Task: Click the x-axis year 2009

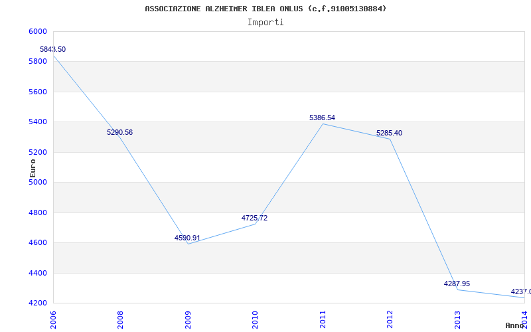Action: pos(188,319)
